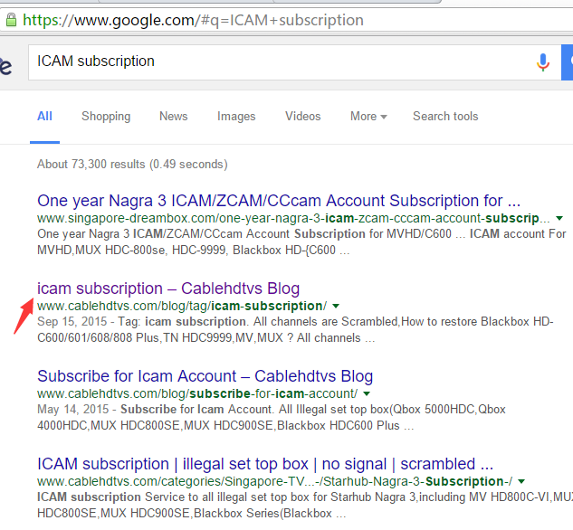The image size is (573, 530).
Task: Open ICAM subscription illegal set top box result
Action: click(x=265, y=464)
